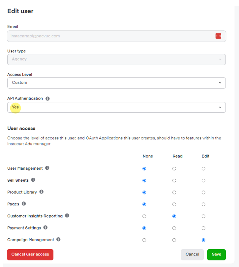Show info for Customer Insights Reporting
The height and width of the screenshot is (267, 239).
click(67, 216)
